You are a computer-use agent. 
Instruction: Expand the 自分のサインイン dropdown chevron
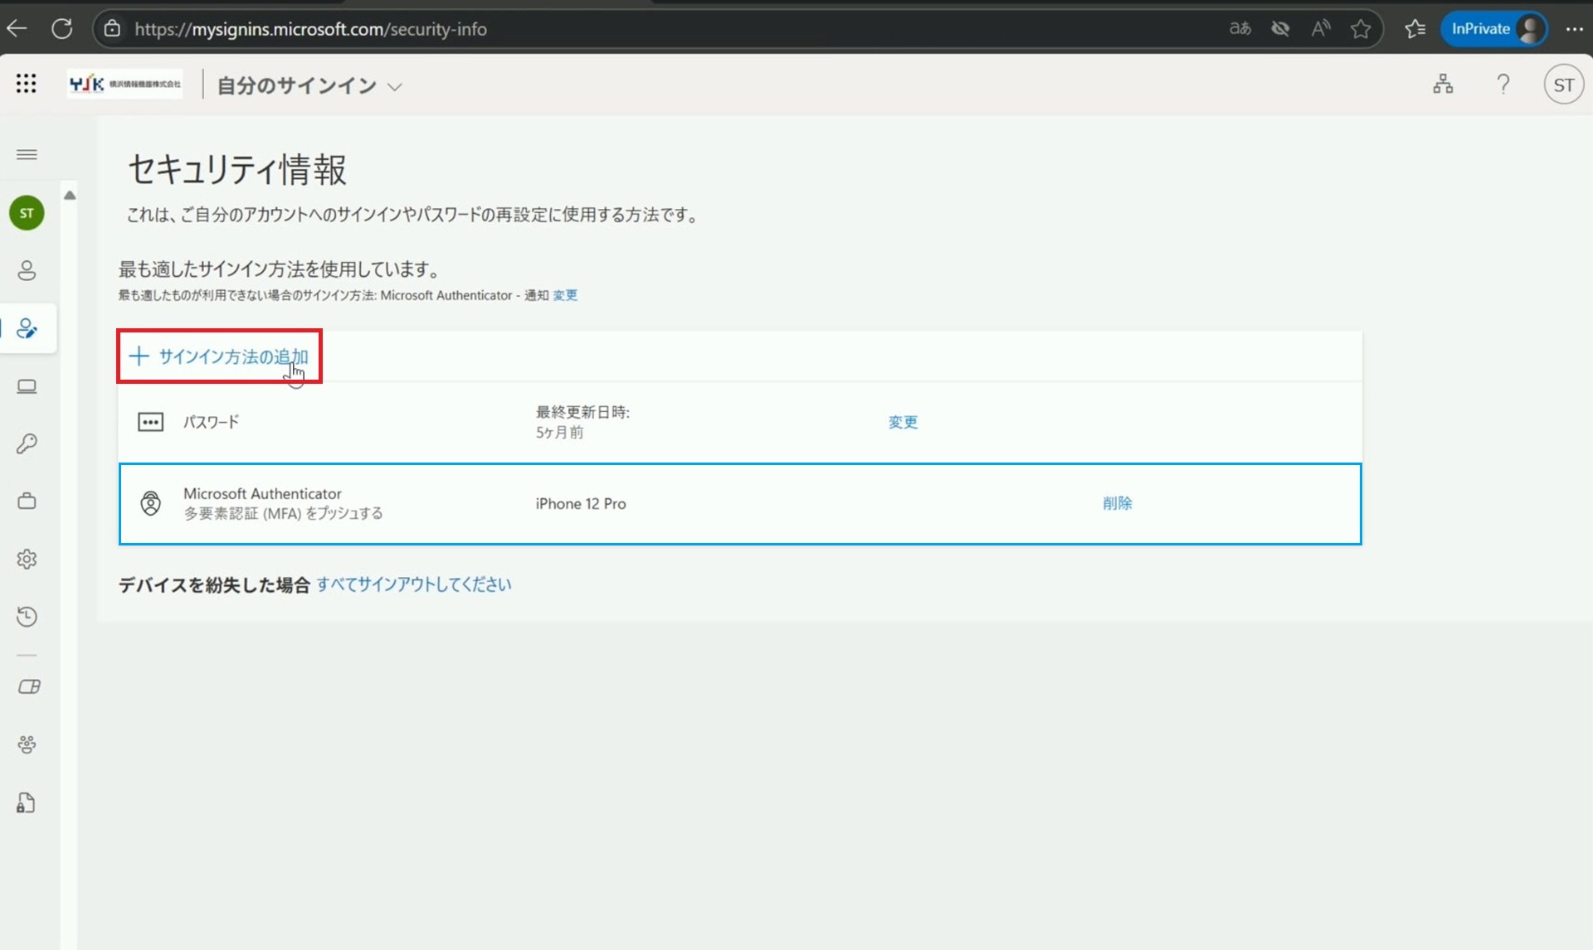click(x=395, y=86)
